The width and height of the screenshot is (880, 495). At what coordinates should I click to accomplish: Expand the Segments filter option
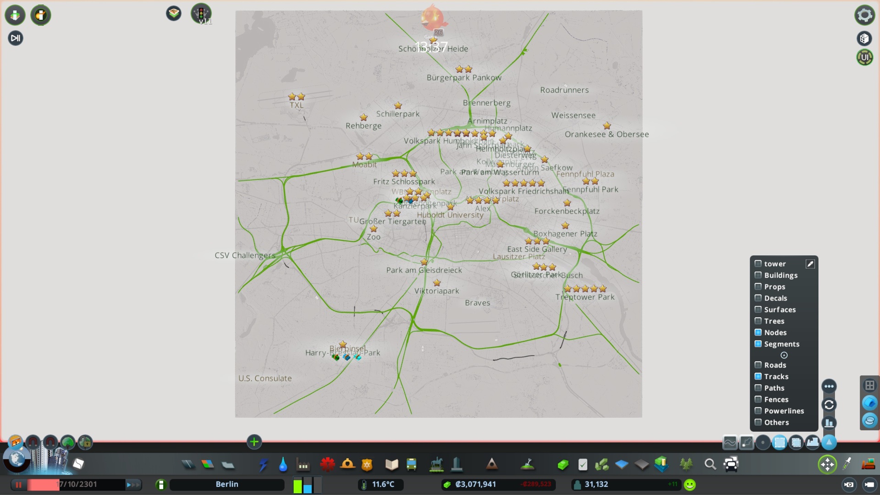(784, 355)
